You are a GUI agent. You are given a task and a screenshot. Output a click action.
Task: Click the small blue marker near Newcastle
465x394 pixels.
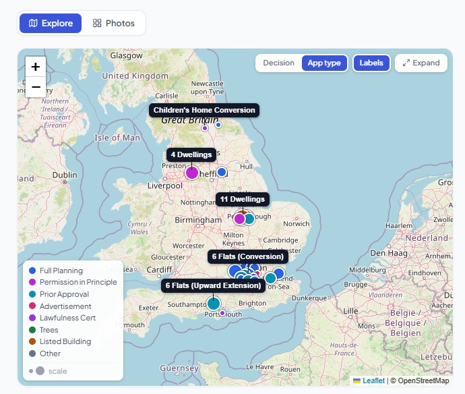[x=218, y=125]
